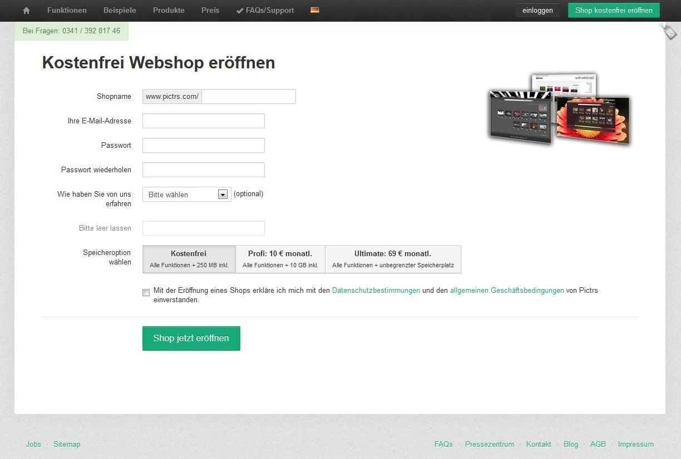Focus the 'Passwort wiederholen' field
Viewport: 681px width, 459px height.
[x=204, y=170]
